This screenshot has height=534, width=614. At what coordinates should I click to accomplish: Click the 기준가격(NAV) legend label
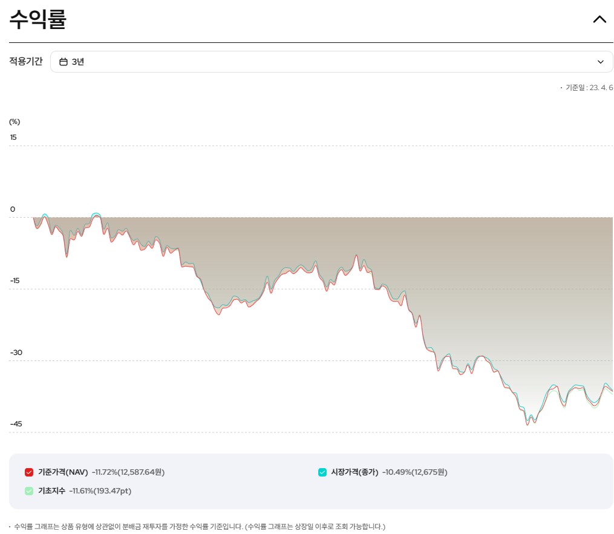pos(63,472)
